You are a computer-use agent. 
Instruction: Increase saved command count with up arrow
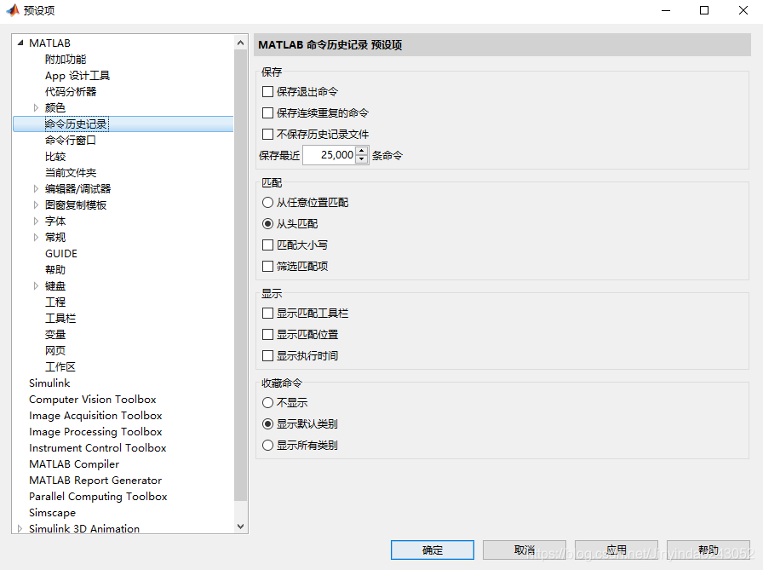click(x=362, y=151)
